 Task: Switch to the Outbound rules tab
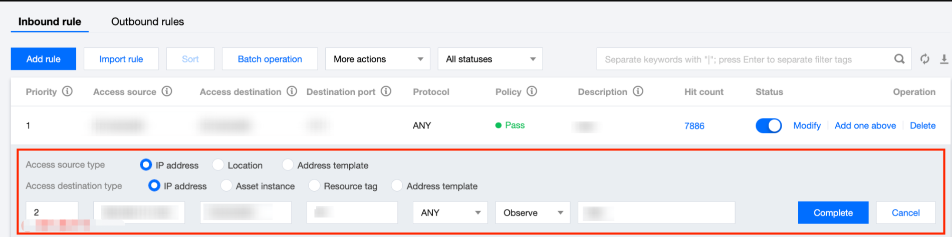pos(147,21)
